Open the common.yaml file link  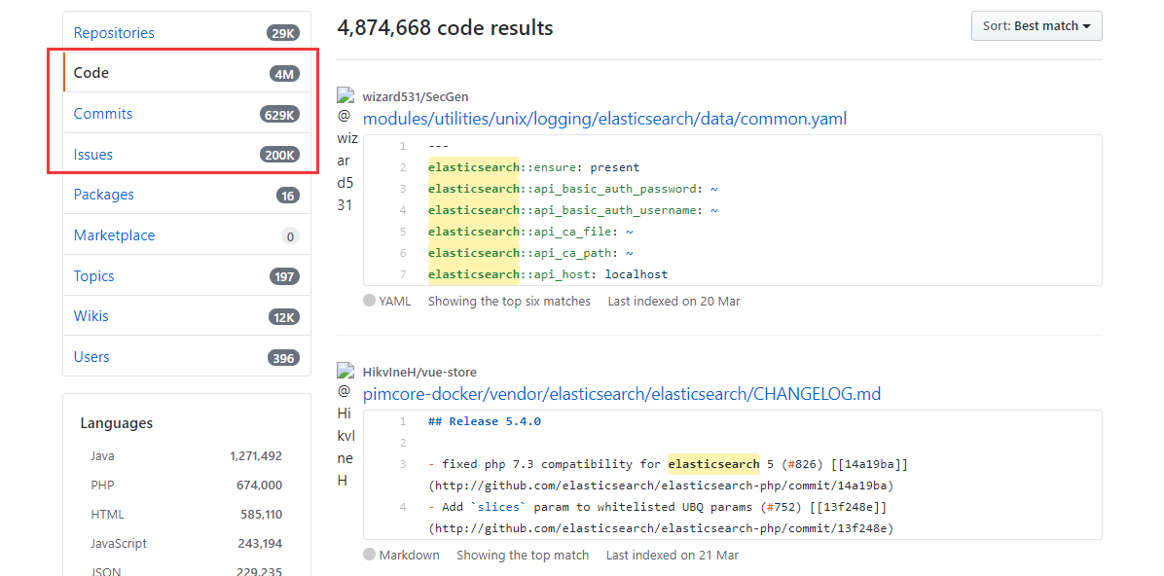pyautogui.click(x=604, y=119)
